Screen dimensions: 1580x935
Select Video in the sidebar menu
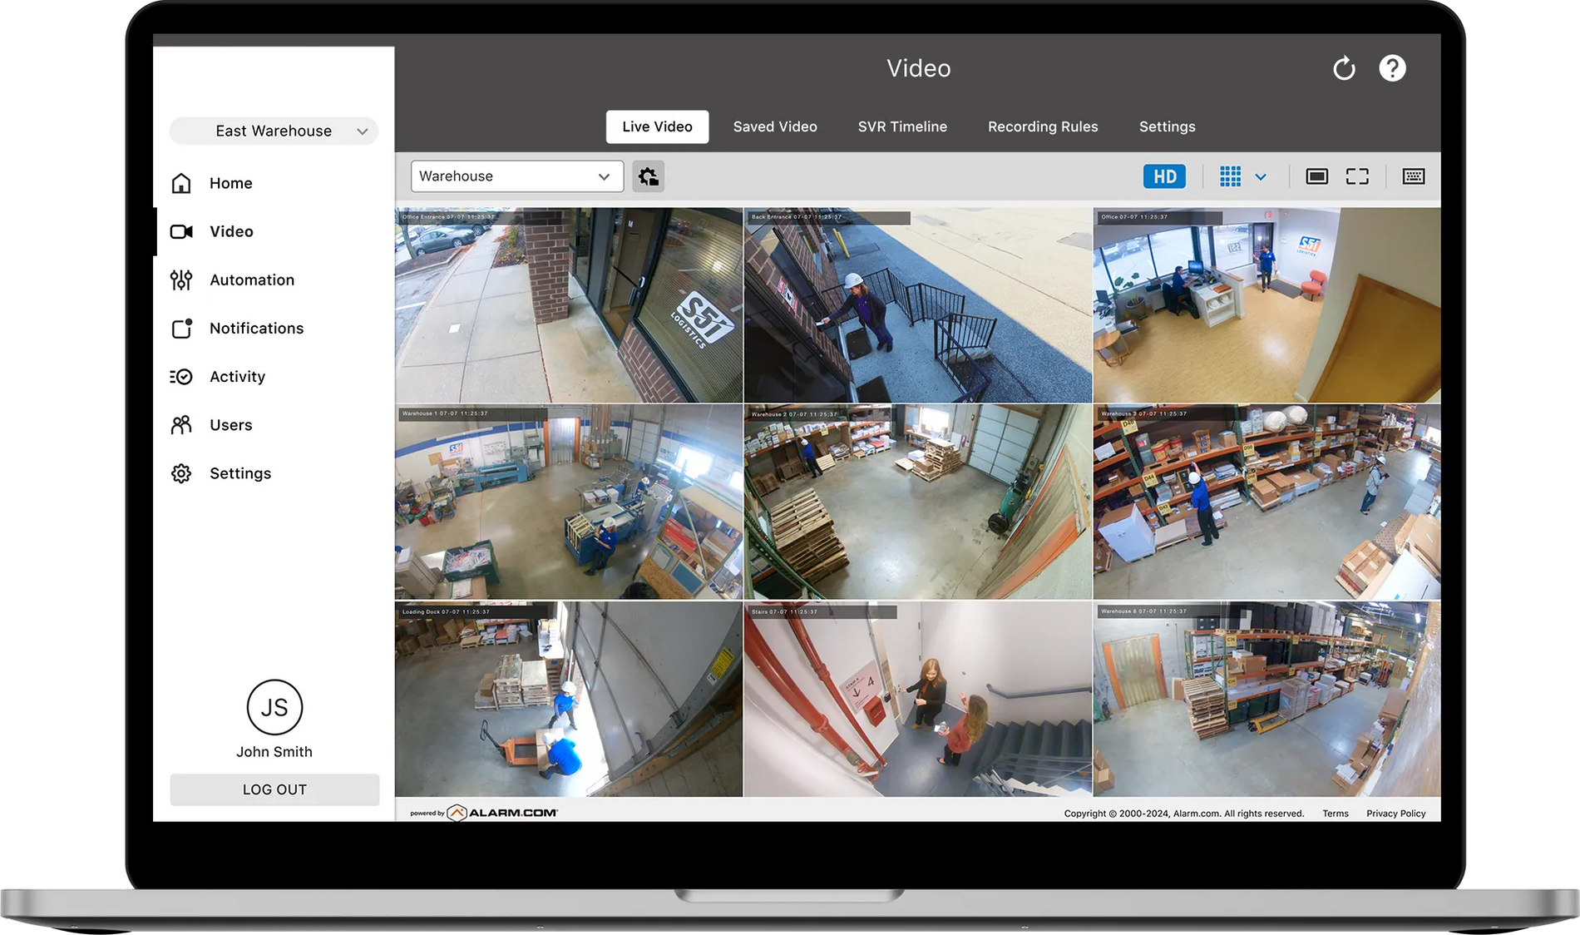[x=231, y=231]
